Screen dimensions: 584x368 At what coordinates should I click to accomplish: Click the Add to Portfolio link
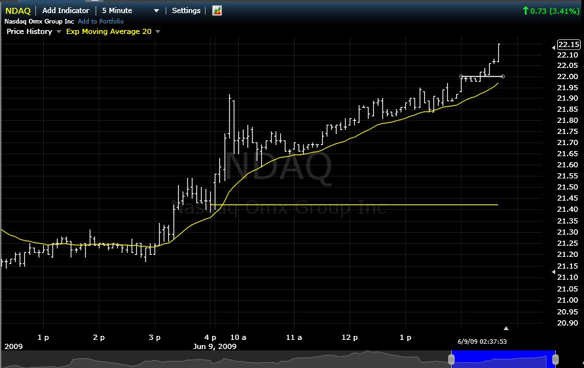[x=101, y=21]
